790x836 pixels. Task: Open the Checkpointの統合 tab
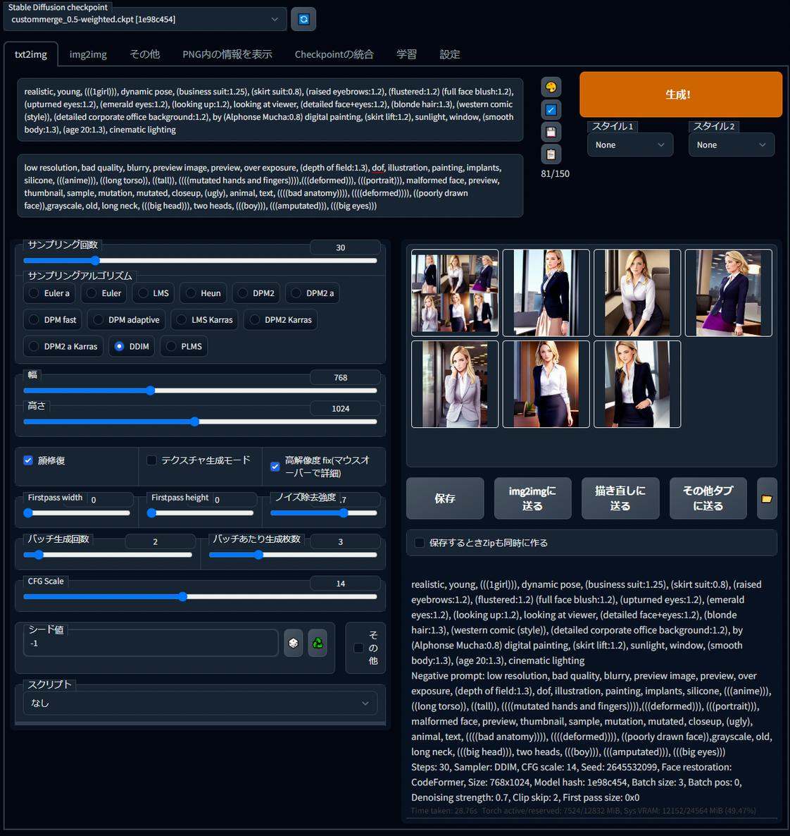(334, 54)
